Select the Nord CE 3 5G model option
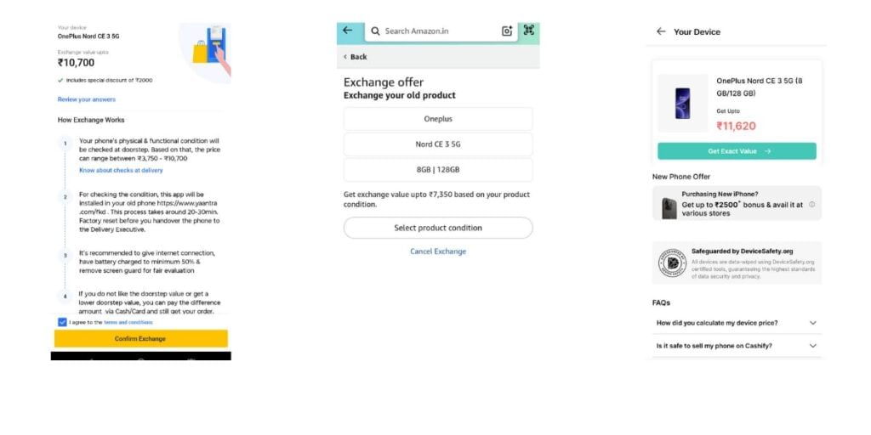Screen dimensions: 871x435 [x=438, y=144]
